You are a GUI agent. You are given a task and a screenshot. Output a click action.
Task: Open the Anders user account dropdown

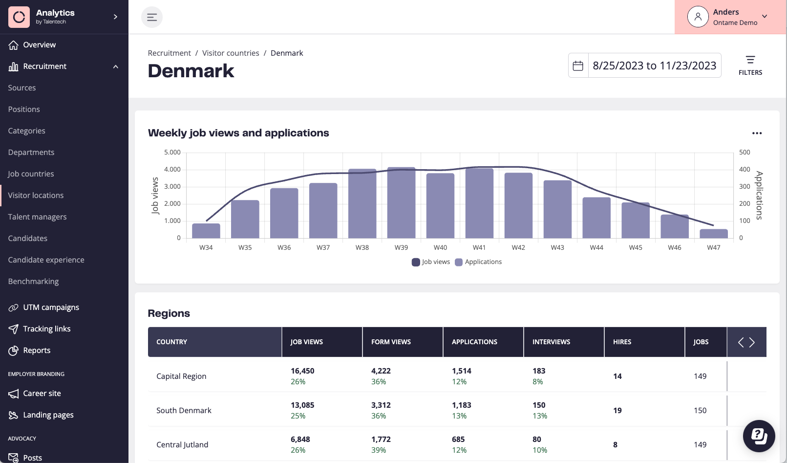[x=730, y=17]
